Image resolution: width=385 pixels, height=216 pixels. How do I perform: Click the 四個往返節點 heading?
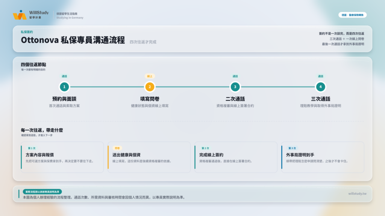(x=33, y=64)
